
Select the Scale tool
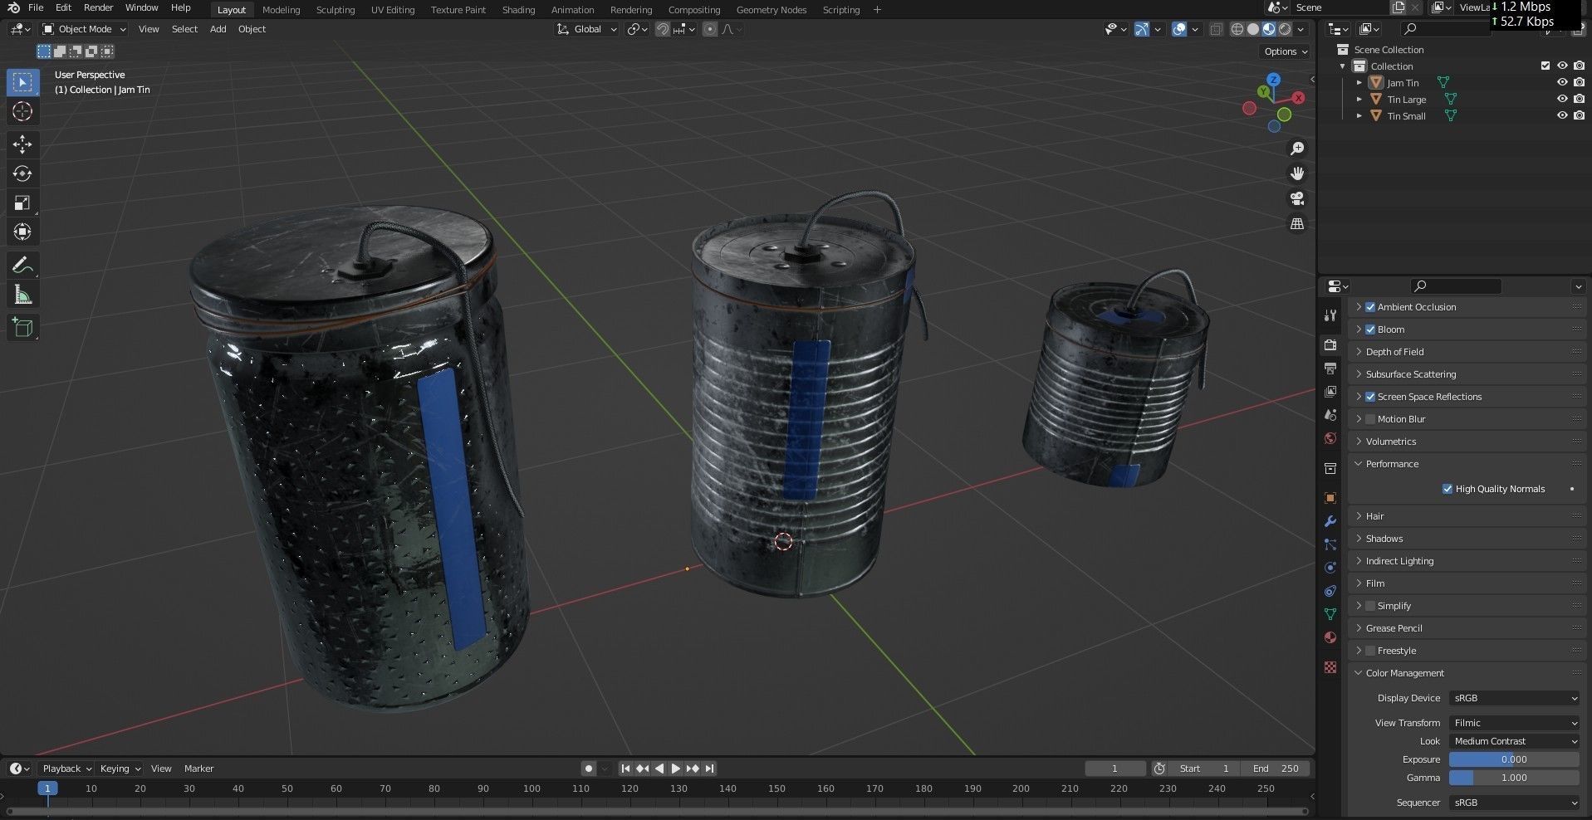pos(22,202)
